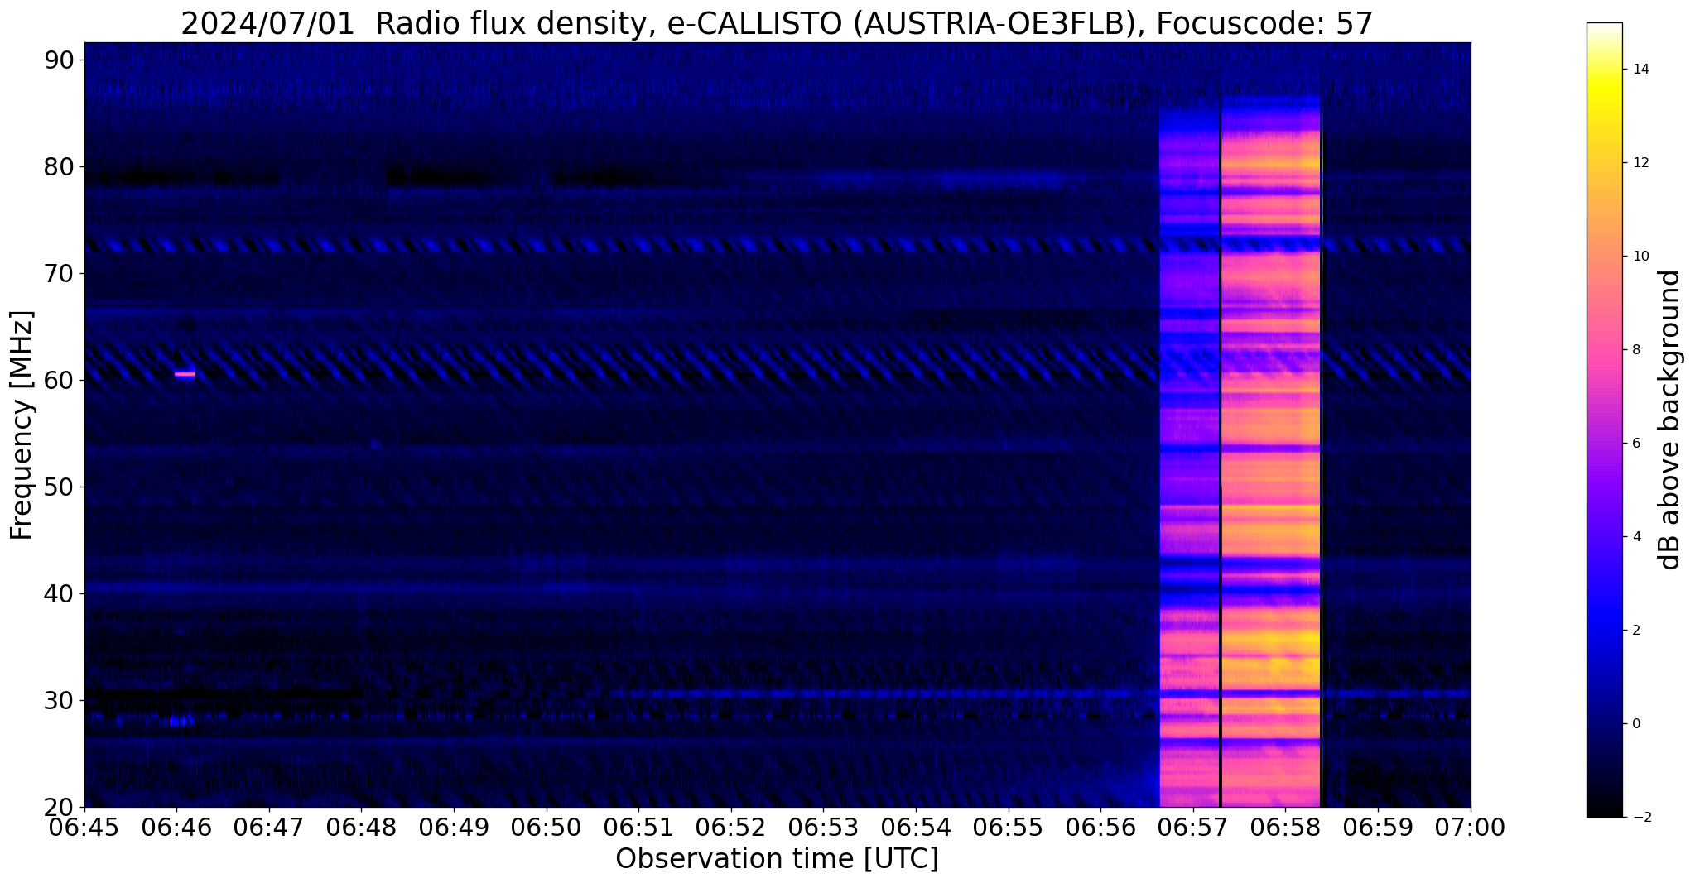The height and width of the screenshot is (883, 1695).
Task: Click the 60 MHz frequency tick label
Action: click(59, 380)
